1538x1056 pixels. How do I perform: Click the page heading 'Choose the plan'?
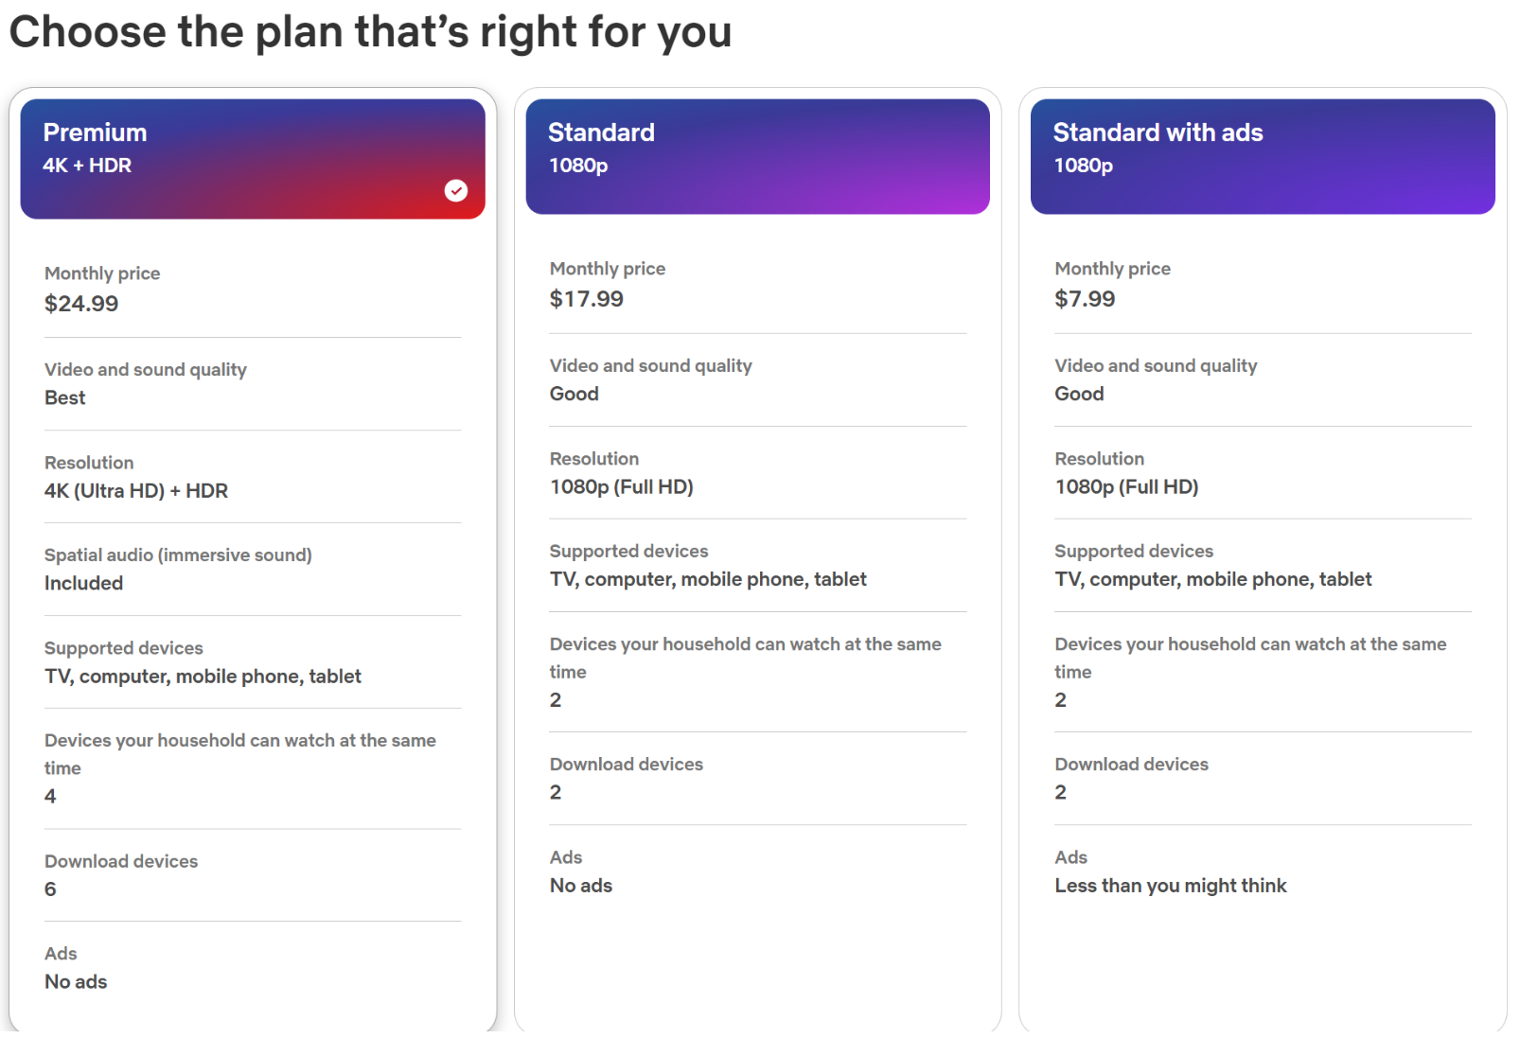tap(370, 31)
